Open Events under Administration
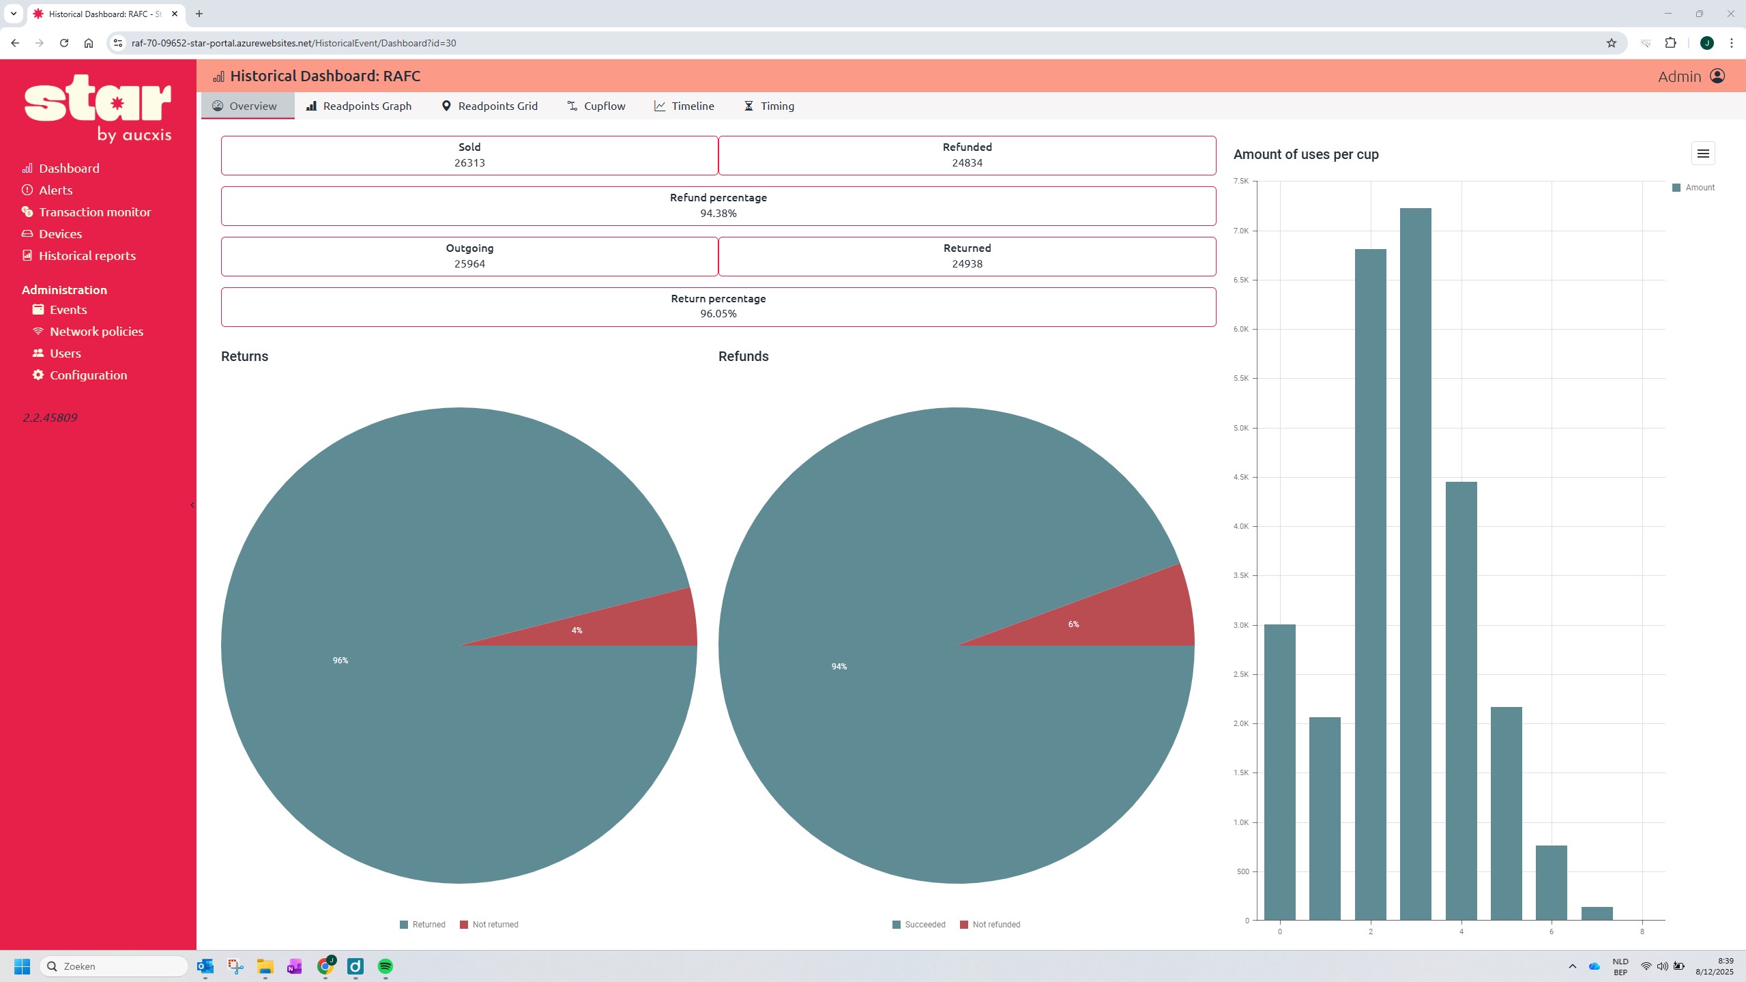Screen dimensions: 1746x982 coord(60,310)
